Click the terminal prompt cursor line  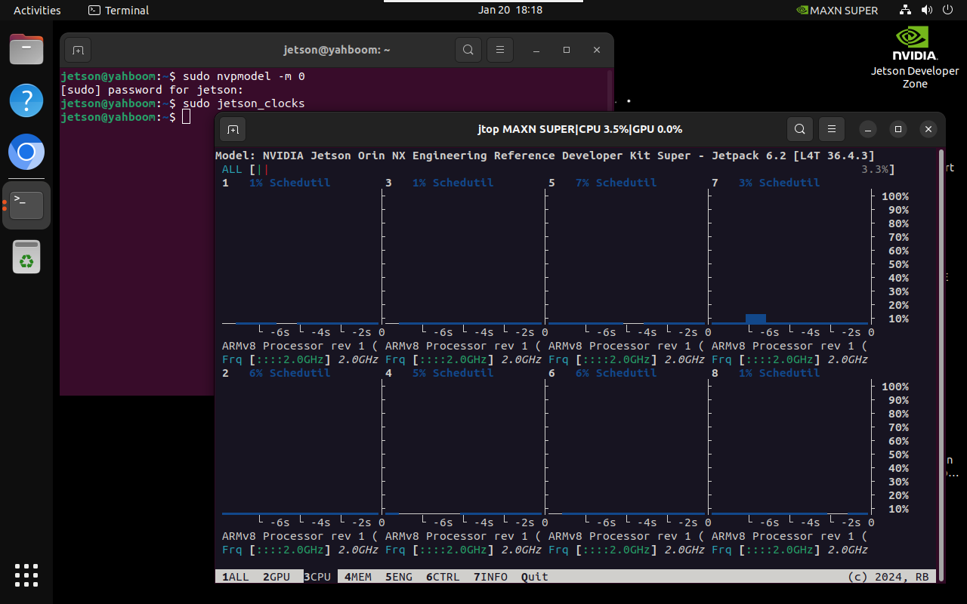tap(125, 117)
